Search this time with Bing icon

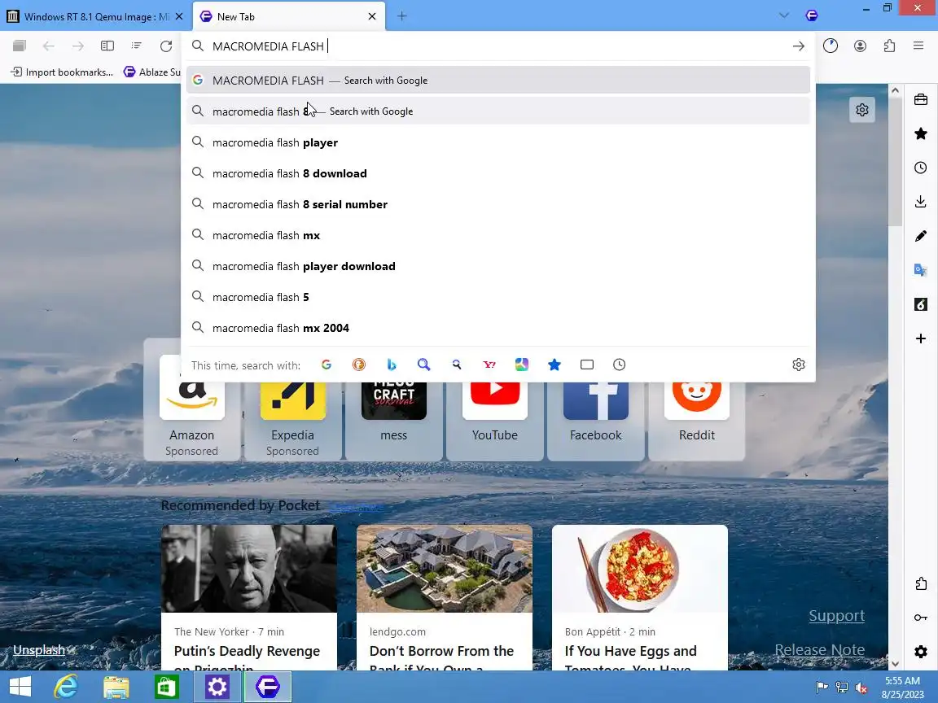click(x=391, y=365)
